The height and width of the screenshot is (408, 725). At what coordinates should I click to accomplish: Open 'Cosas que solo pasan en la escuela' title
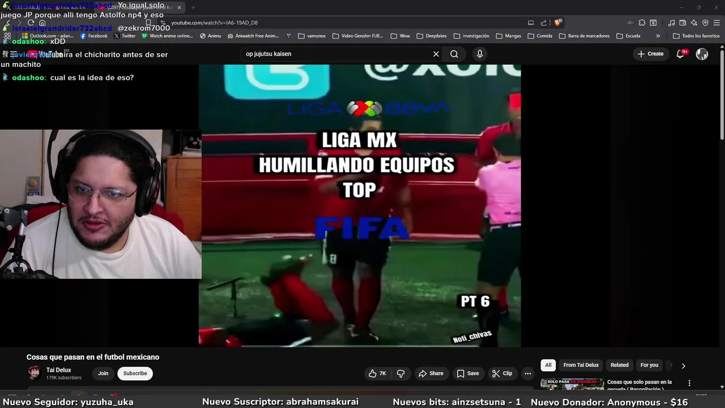[x=639, y=385]
